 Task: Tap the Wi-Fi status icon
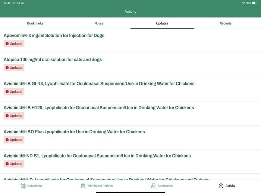pyautogui.click(x=243, y=3)
